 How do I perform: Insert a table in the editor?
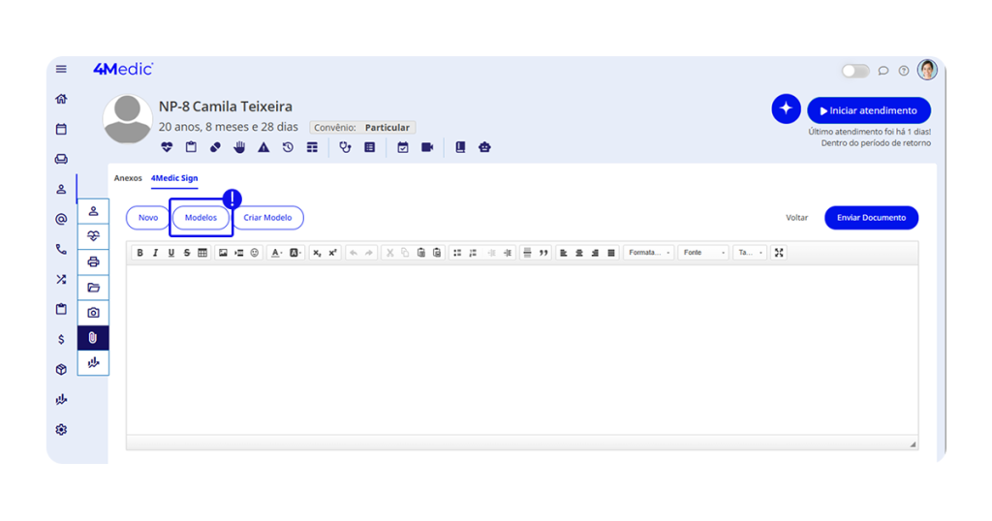coord(202,253)
